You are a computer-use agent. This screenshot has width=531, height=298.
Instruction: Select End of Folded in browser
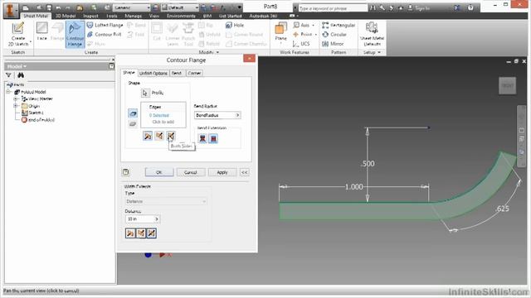tap(38, 120)
